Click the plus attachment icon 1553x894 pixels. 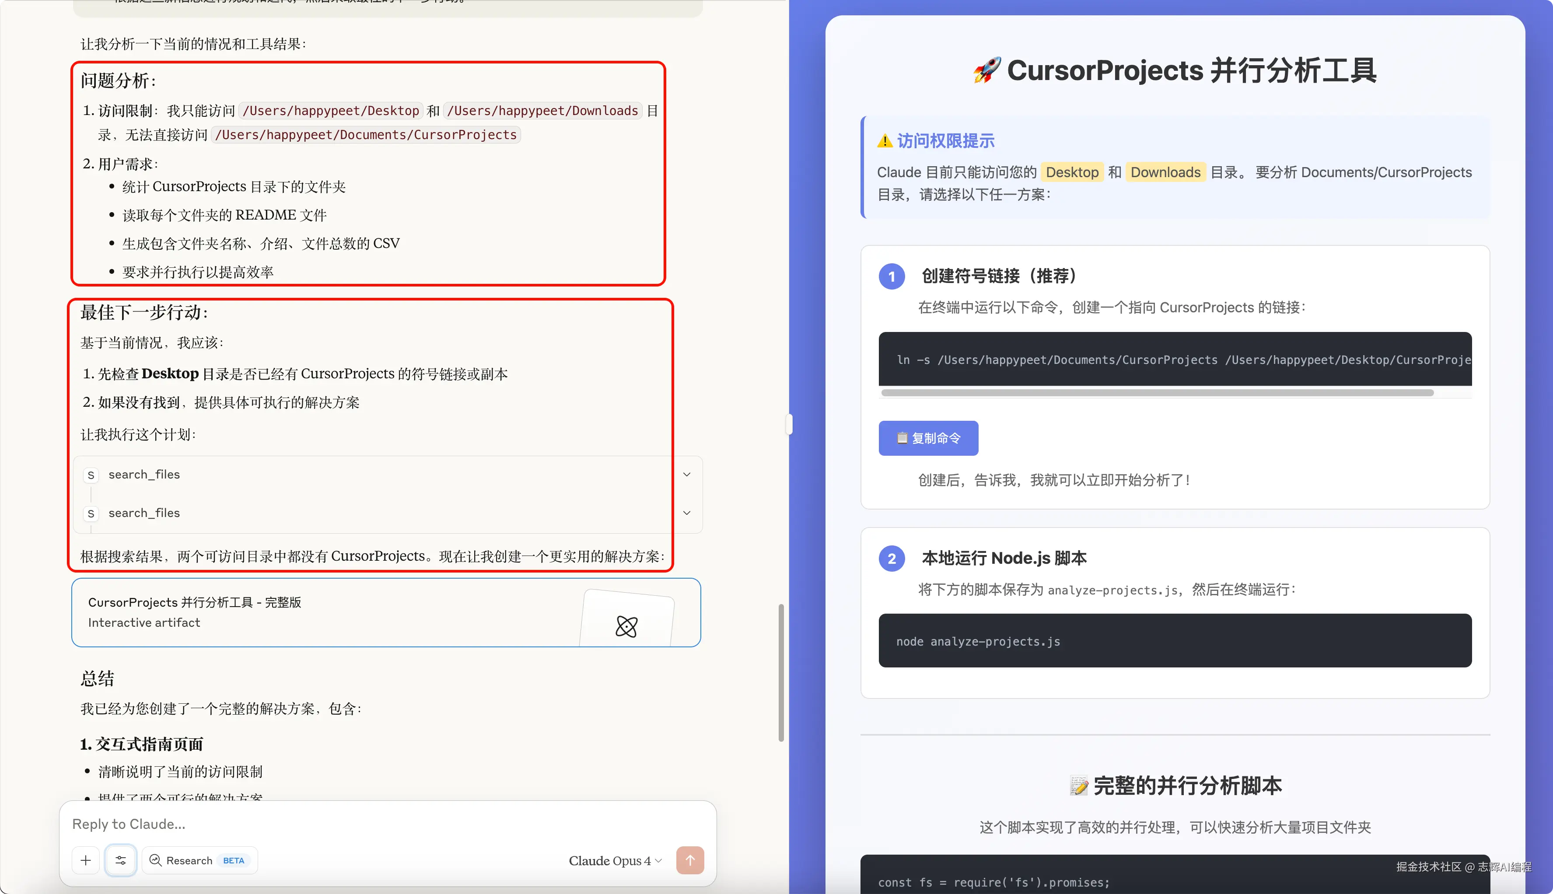(x=86, y=860)
